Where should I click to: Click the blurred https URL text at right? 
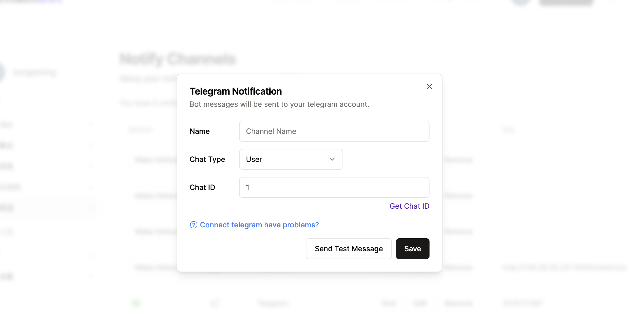click(564, 267)
